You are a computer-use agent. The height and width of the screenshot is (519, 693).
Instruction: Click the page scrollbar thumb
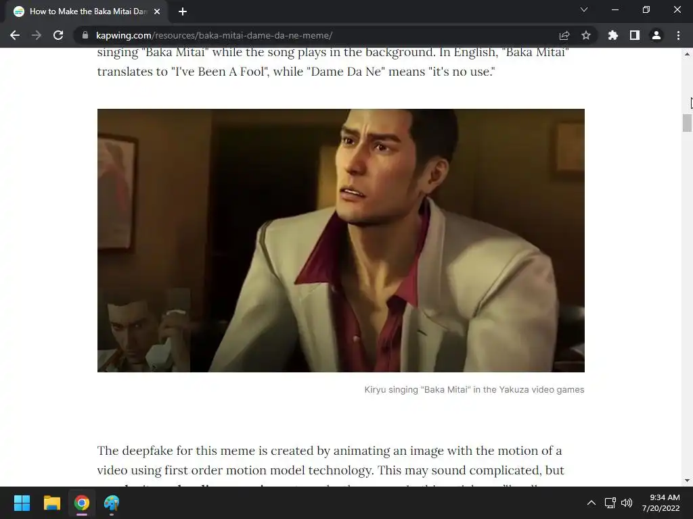coord(687,123)
